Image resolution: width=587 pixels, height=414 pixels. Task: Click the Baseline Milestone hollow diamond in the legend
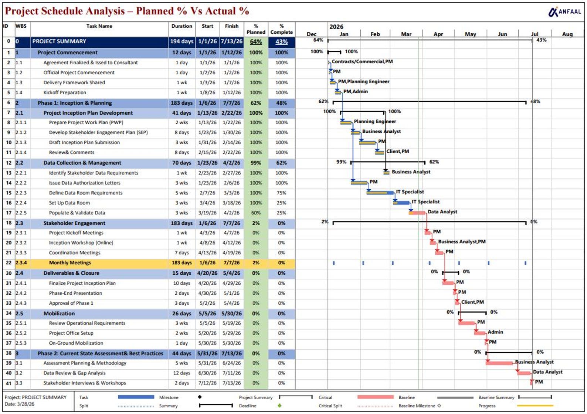(439, 405)
